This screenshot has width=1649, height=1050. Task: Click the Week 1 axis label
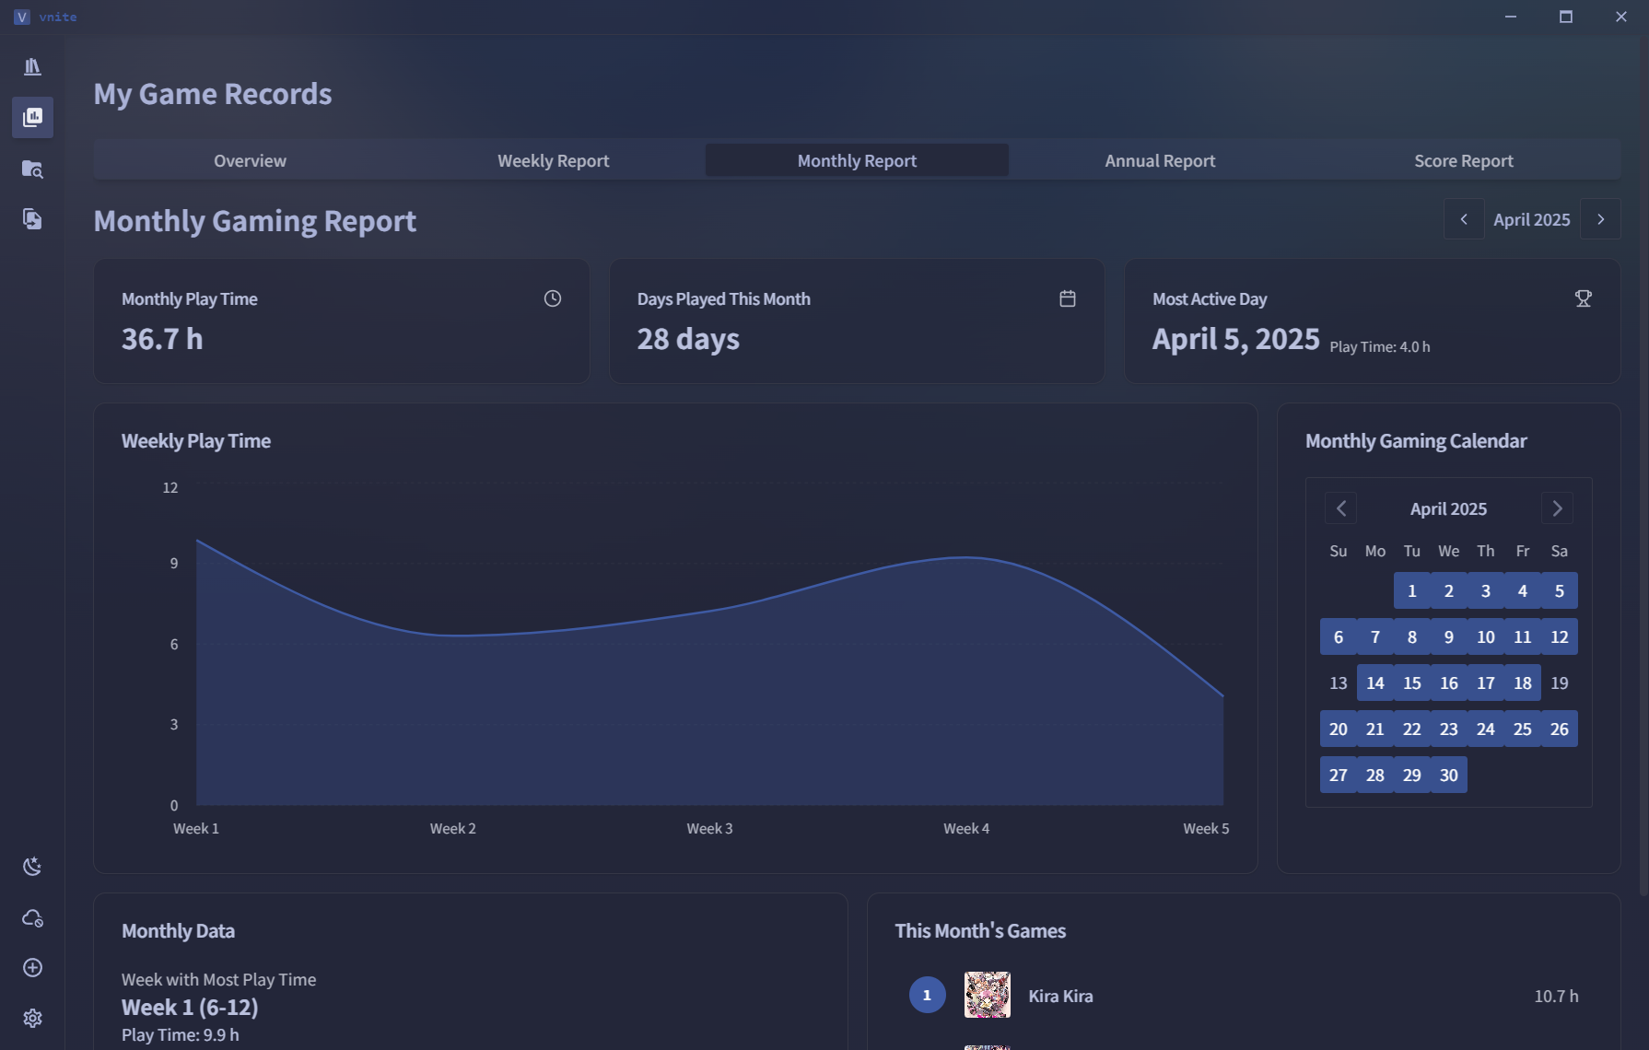coord(196,828)
